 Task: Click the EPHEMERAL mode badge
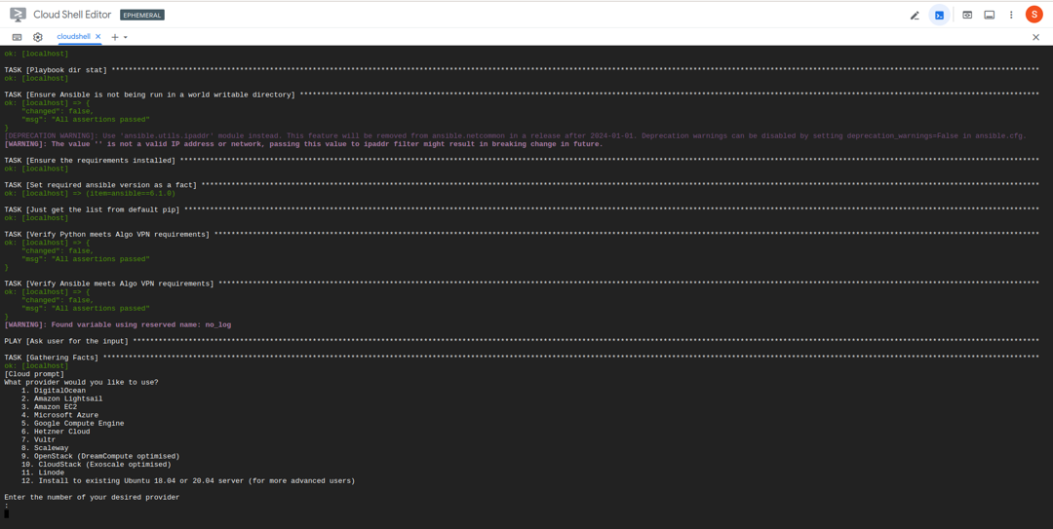[142, 15]
